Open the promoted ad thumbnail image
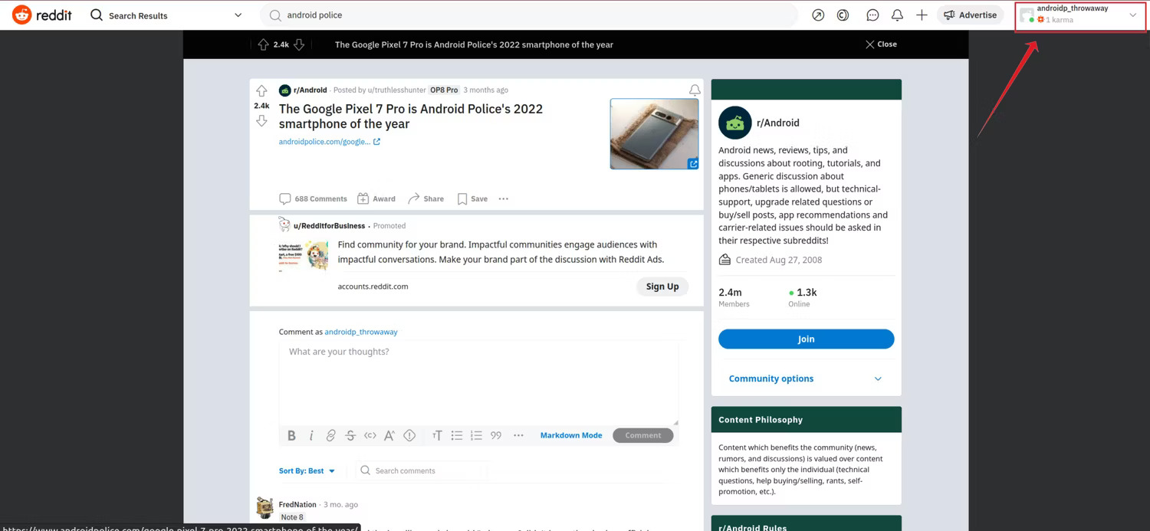This screenshot has width=1150, height=531. pyautogui.click(x=304, y=256)
